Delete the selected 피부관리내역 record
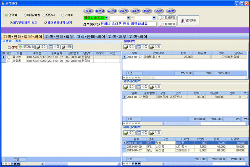The height and width of the screenshot is (167, 250). point(155,87)
